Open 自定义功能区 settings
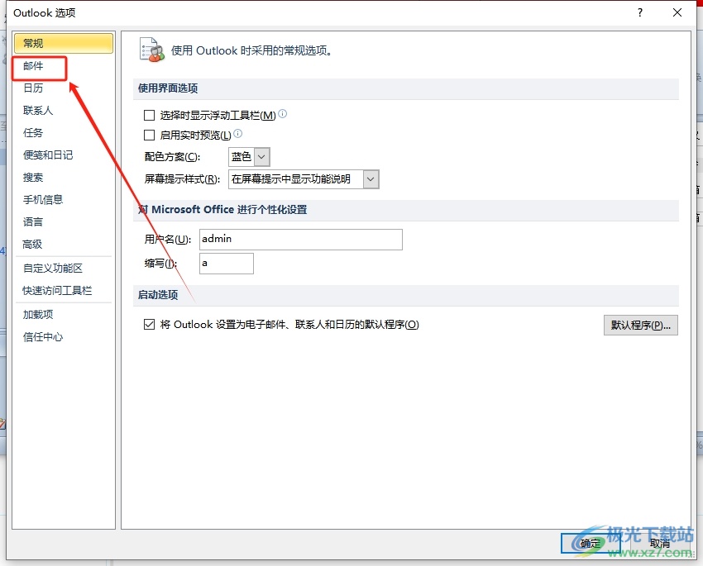Screen dimensions: 703x566 tap(53, 269)
